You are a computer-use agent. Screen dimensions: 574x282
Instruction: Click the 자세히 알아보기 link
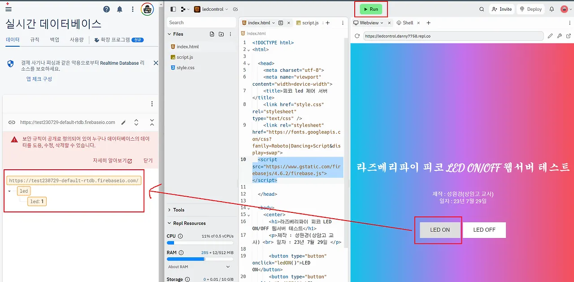(112, 160)
